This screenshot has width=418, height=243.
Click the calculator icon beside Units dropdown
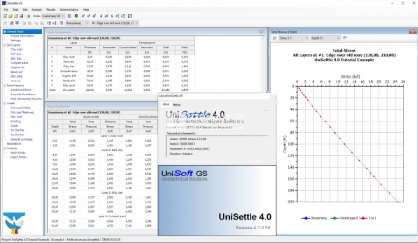pyautogui.click(x=70, y=16)
